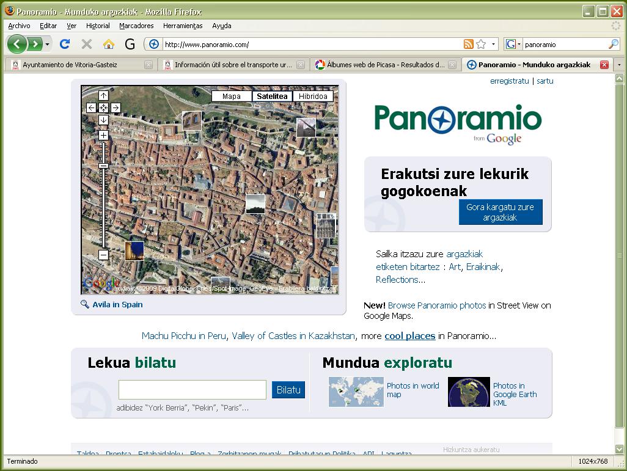Go back with the green Back arrow

click(x=17, y=44)
